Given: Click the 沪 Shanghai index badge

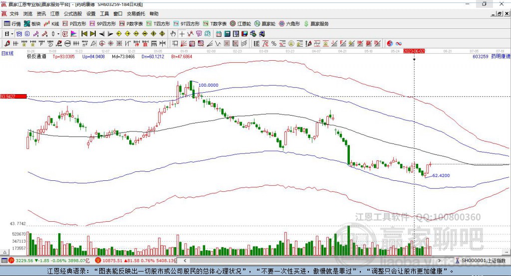Looking at the screenshot, I should (x=11, y=261).
